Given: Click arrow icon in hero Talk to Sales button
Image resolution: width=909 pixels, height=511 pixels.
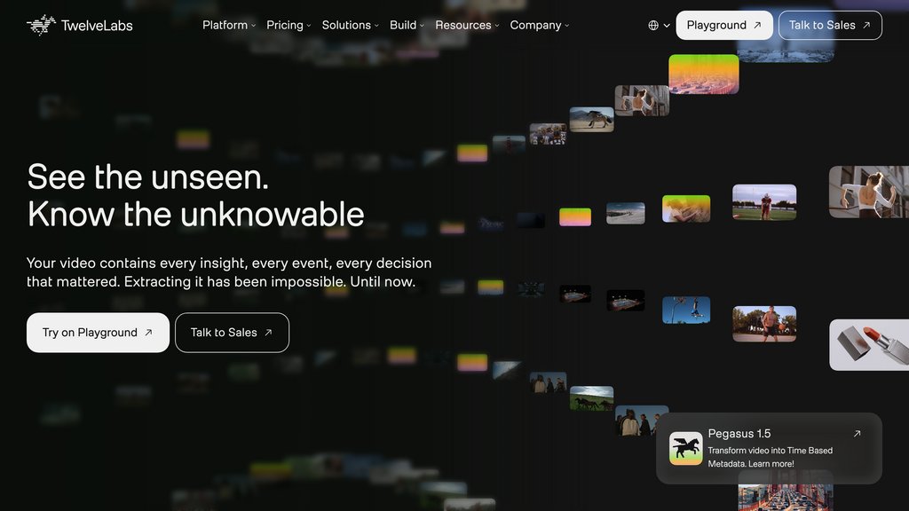Looking at the screenshot, I should point(268,333).
